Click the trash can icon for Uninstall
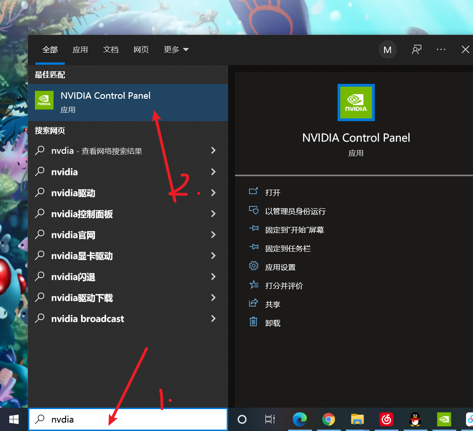 point(253,322)
